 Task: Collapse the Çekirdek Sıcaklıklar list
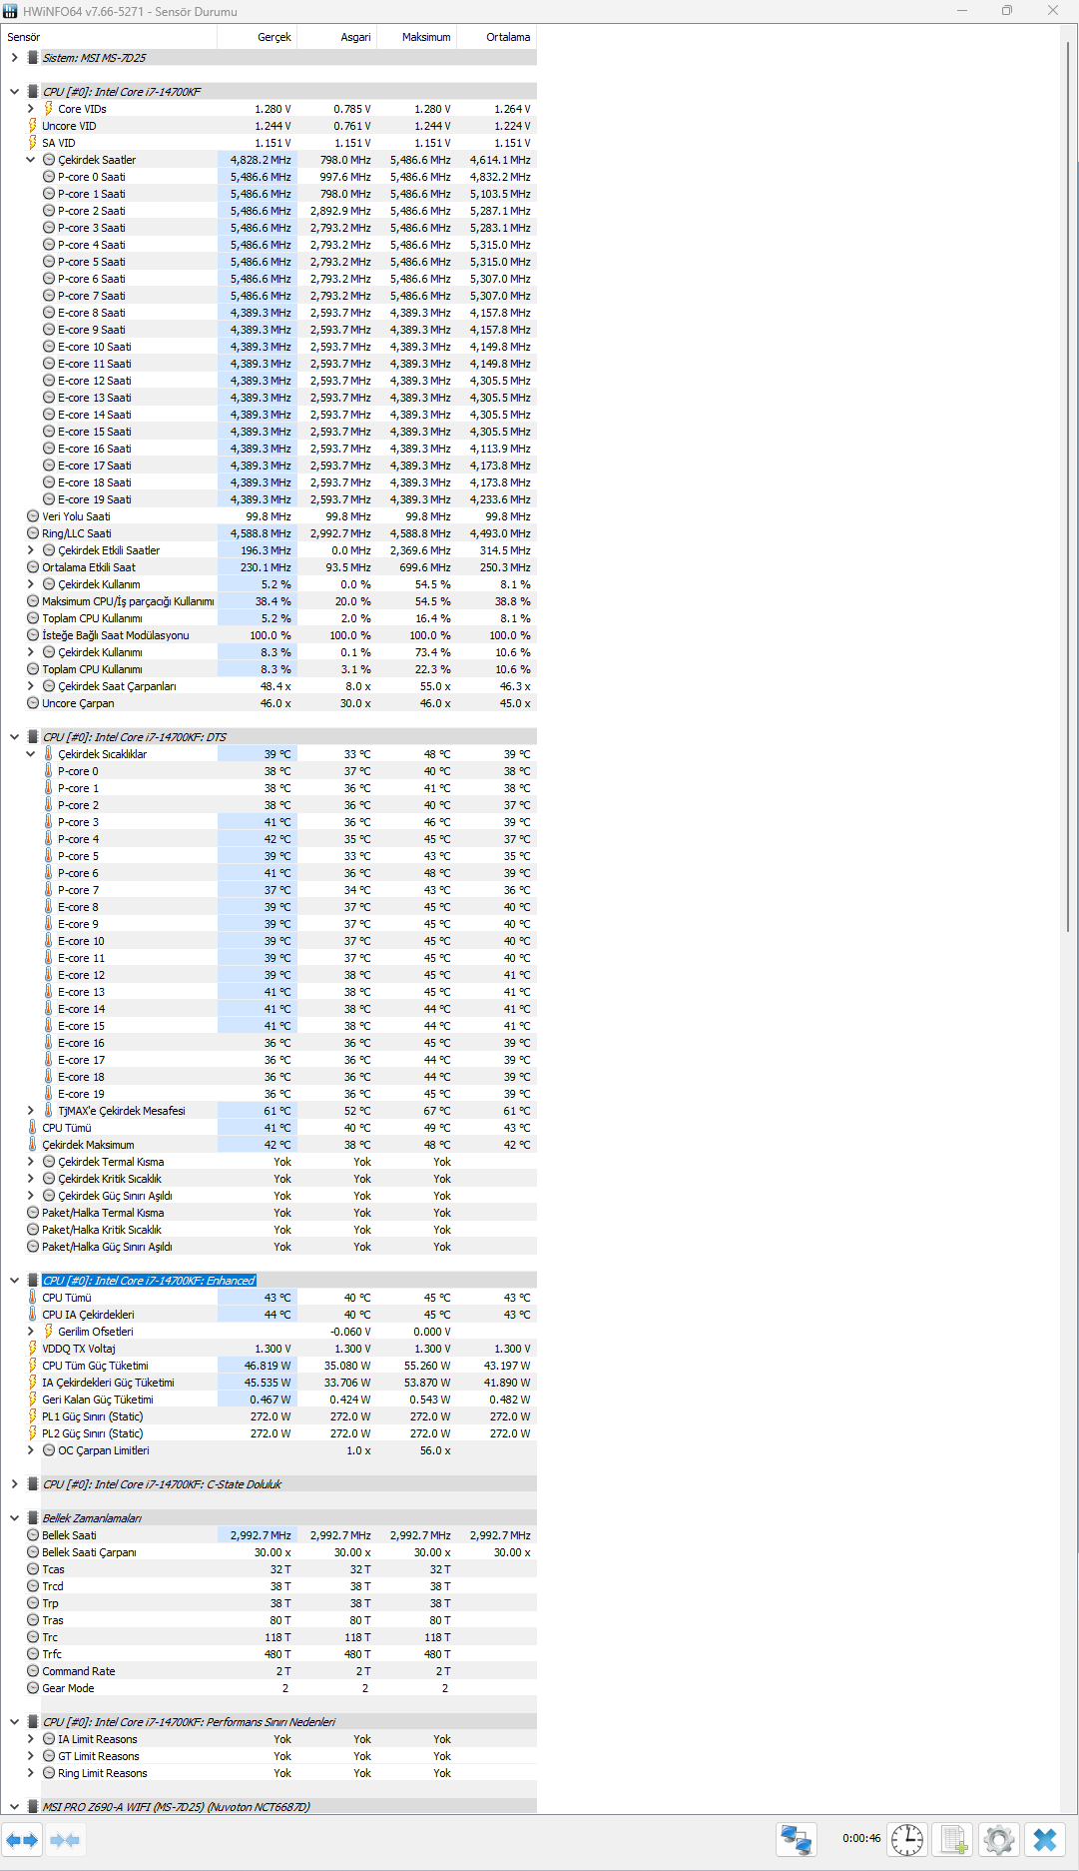(30, 754)
